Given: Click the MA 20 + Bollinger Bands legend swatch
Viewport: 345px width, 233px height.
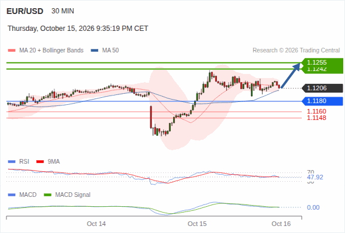Looking at the screenshot, I should [x=12, y=51].
